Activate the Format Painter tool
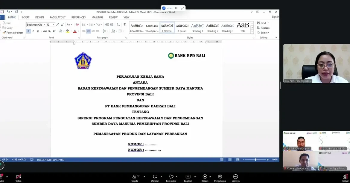Image resolution: width=350 pixels, height=183 pixels. [13, 33]
